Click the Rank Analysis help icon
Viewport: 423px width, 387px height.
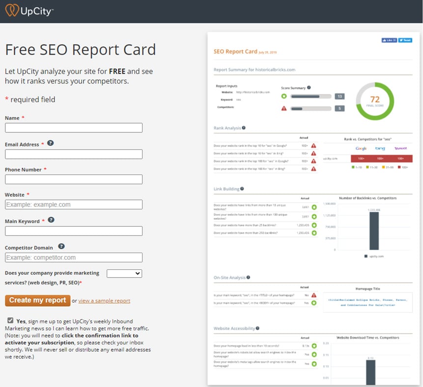[x=244, y=128]
